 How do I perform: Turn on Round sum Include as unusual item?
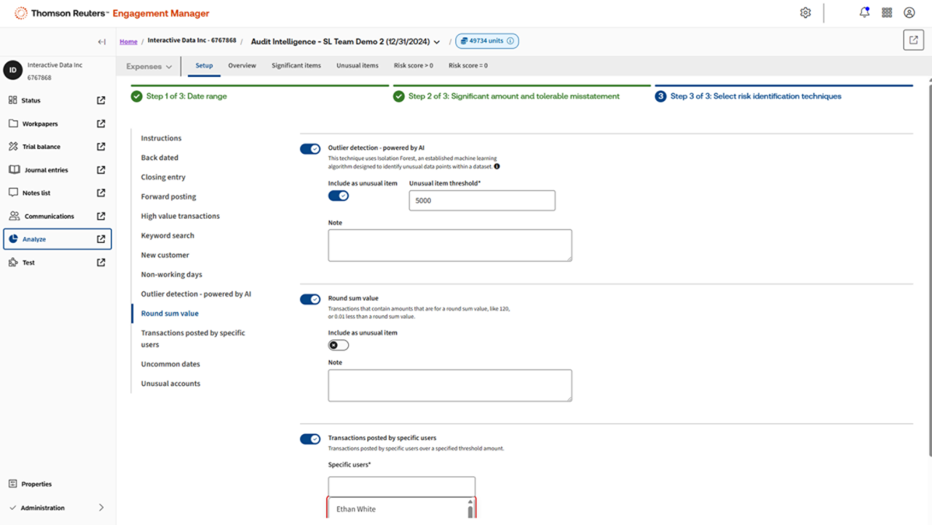pyautogui.click(x=338, y=345)
